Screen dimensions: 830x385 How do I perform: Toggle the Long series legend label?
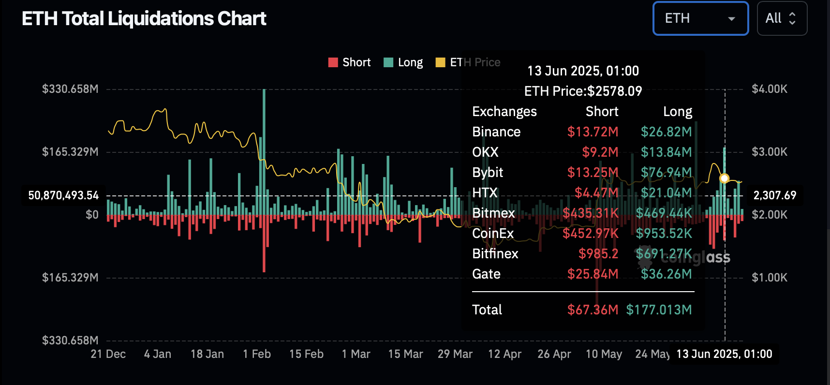[410, 62]
